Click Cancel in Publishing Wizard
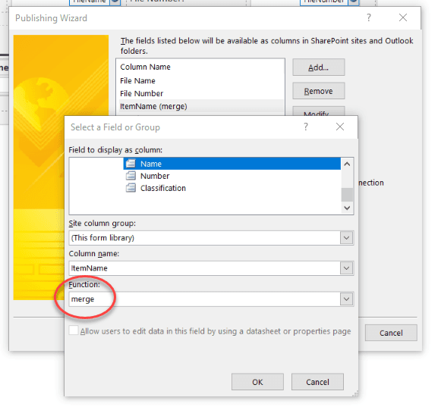441x410 pixels. coord(391,333)
